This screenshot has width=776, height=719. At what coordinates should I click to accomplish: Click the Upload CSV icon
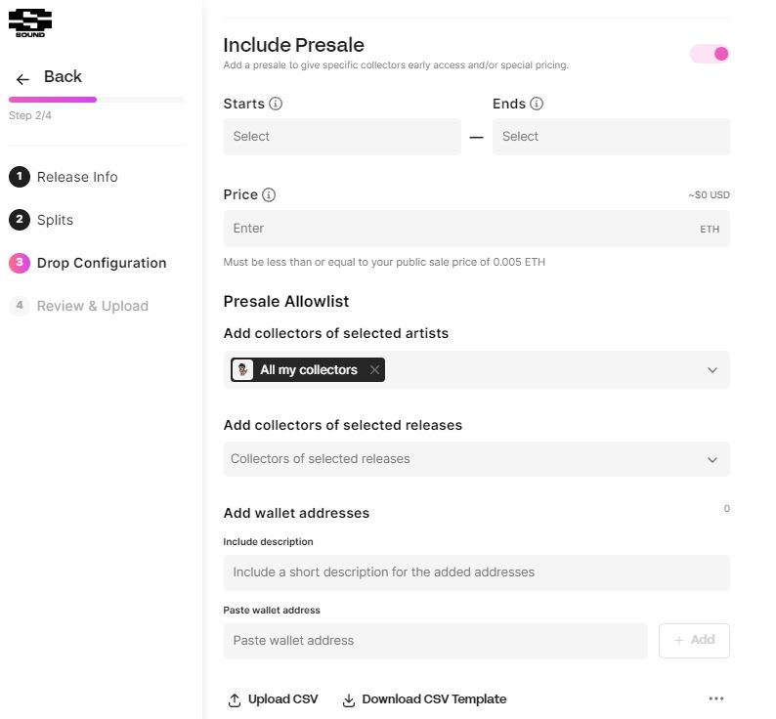coord(235,699)
